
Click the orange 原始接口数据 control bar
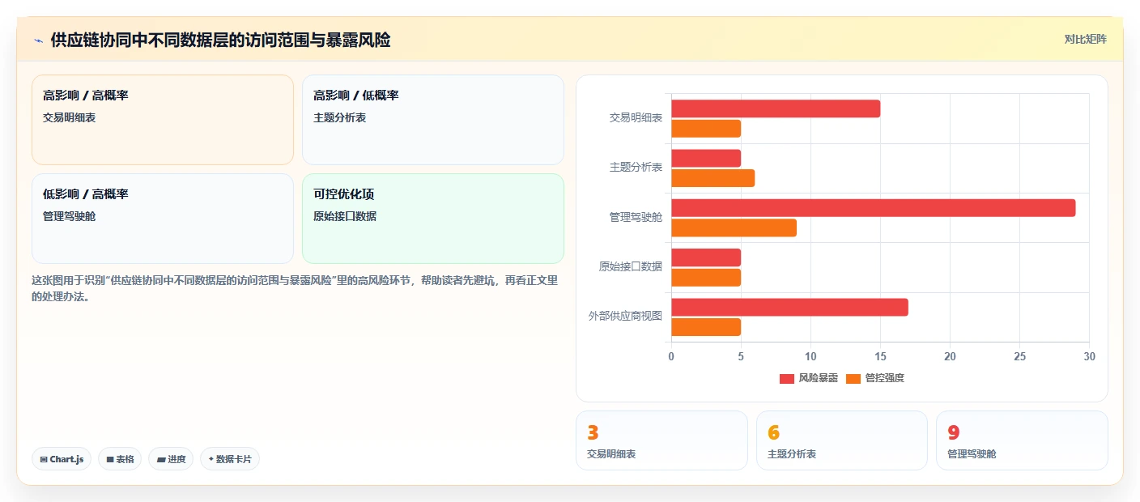click(x=706, y=277)
